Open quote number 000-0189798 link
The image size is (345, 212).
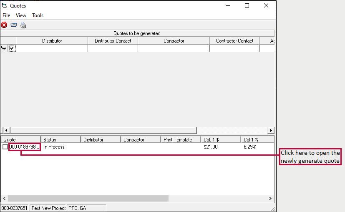pyautogui.click(x=24, y=147)
